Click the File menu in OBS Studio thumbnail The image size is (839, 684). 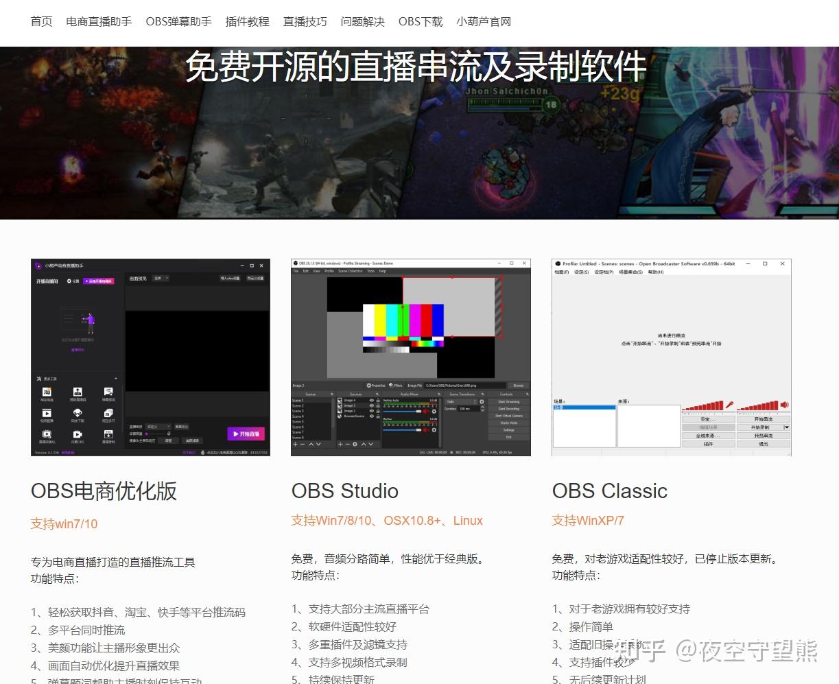click(296, 271)
